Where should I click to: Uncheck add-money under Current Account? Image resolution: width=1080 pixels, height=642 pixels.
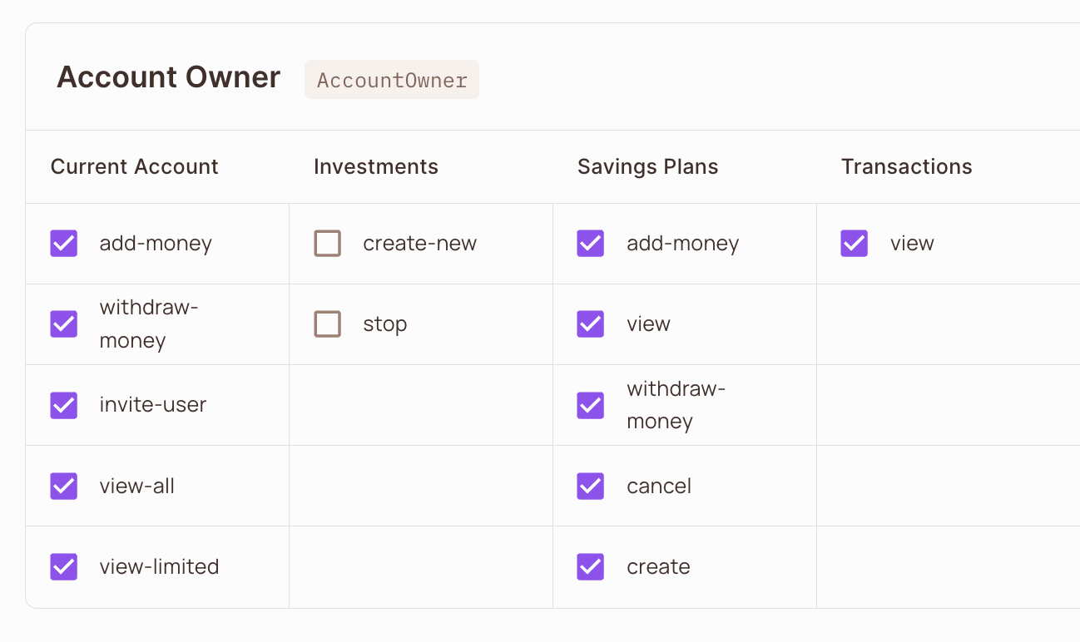pos(64,244)
